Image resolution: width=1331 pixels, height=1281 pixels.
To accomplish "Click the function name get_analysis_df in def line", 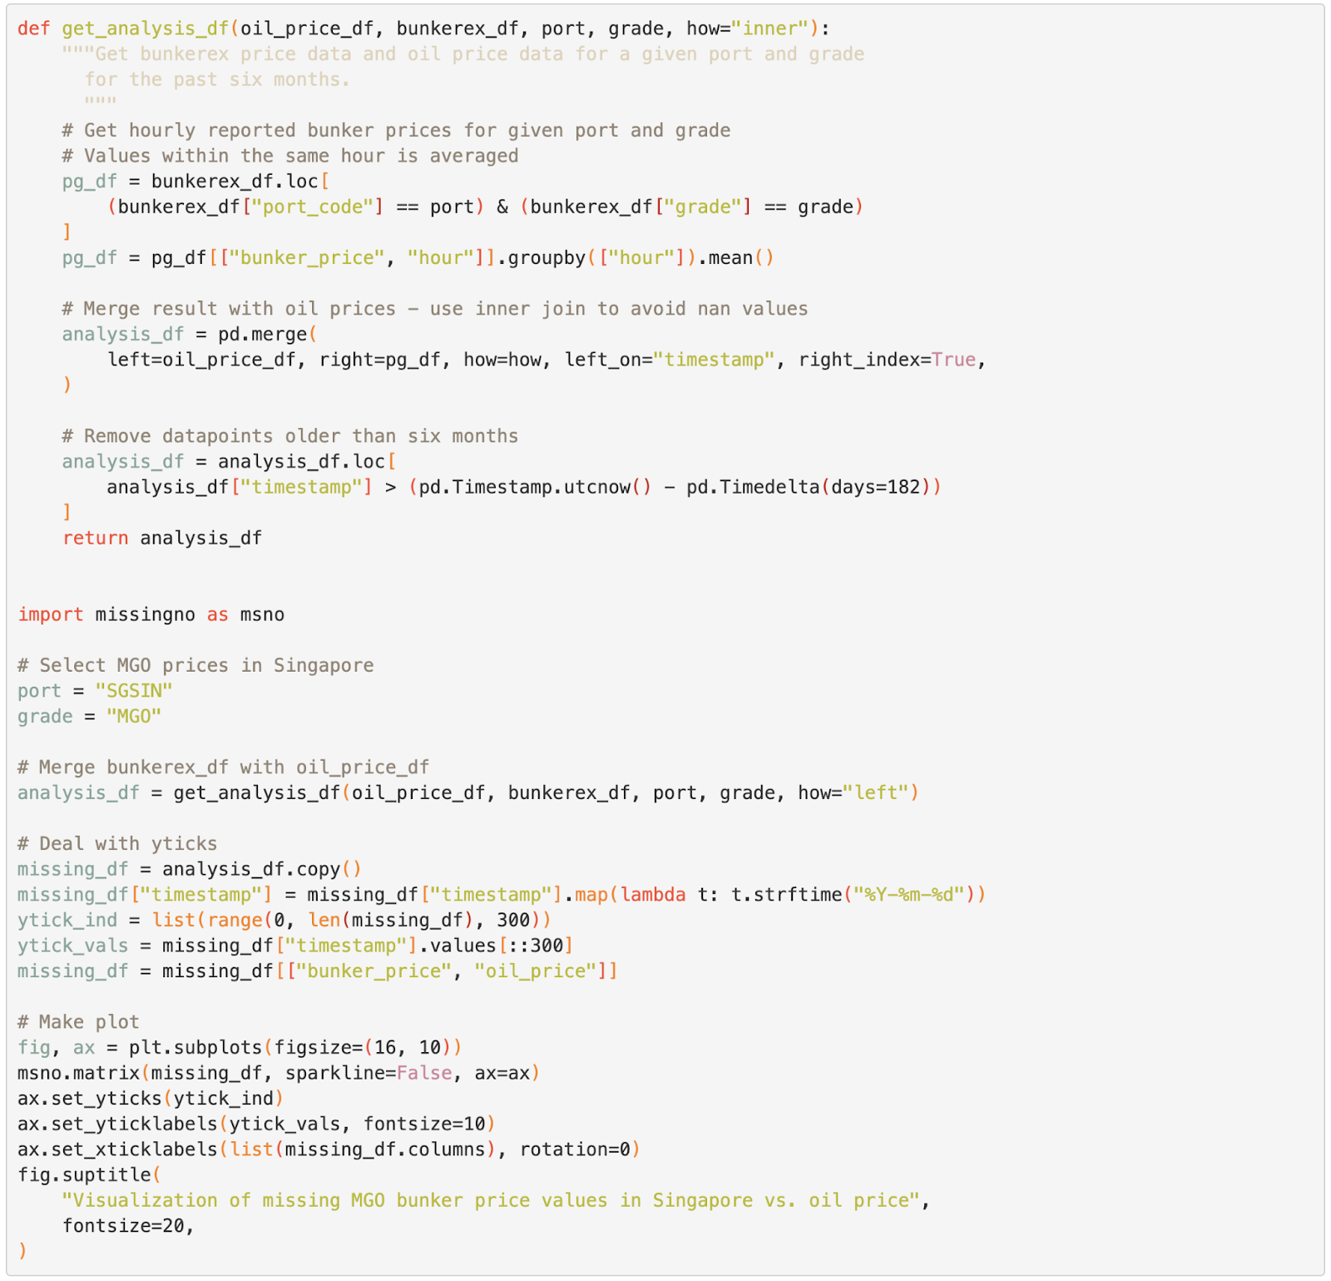I will point(146,28).
